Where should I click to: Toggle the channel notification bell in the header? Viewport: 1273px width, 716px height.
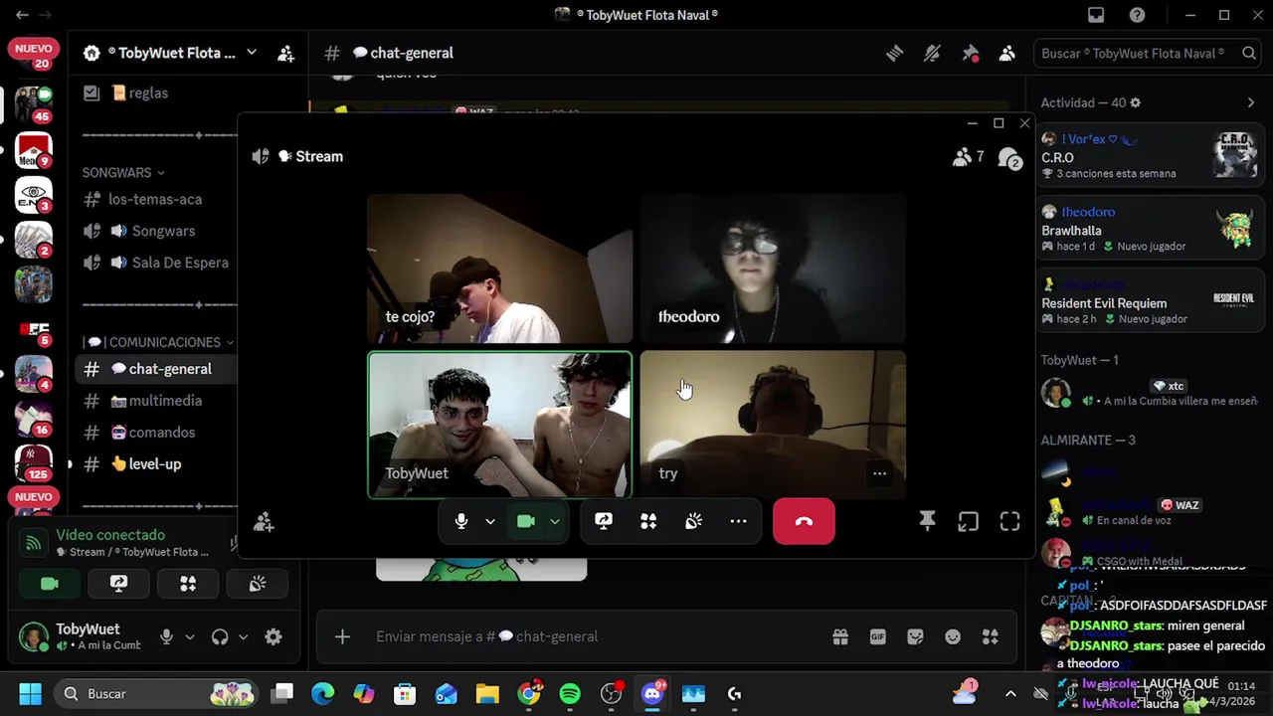pos(932,54)
